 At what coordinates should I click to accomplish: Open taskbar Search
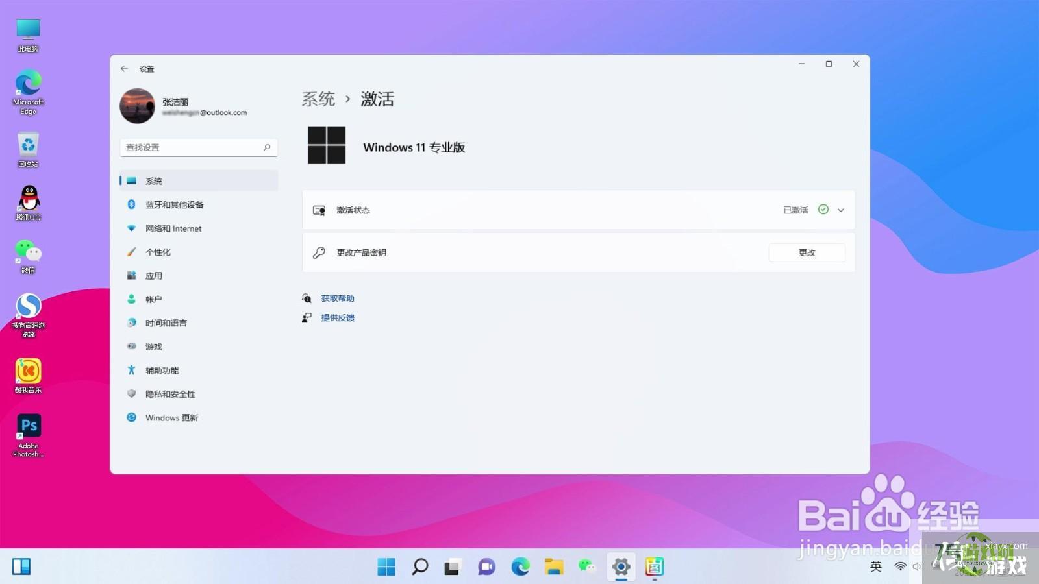[x=420, y=566]
